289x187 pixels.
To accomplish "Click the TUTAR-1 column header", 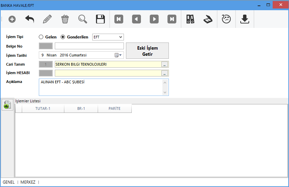I will [43, 109].
